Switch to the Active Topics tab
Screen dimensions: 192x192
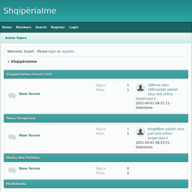[x=16, y=38]
